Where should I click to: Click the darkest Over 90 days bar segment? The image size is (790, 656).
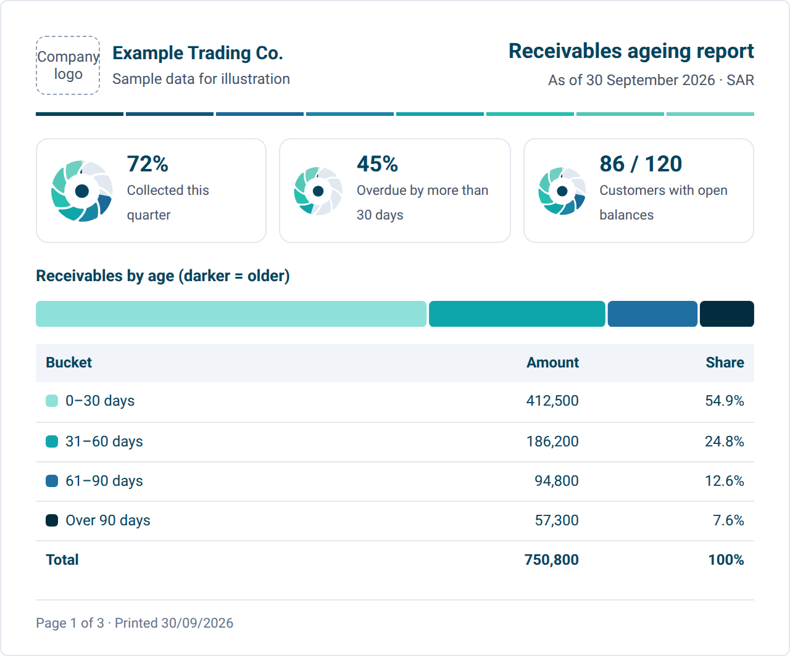coord(727,314)
